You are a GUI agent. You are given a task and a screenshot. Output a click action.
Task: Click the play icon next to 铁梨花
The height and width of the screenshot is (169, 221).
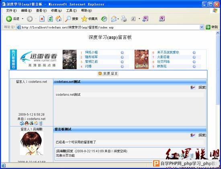(x=194, y=67)
